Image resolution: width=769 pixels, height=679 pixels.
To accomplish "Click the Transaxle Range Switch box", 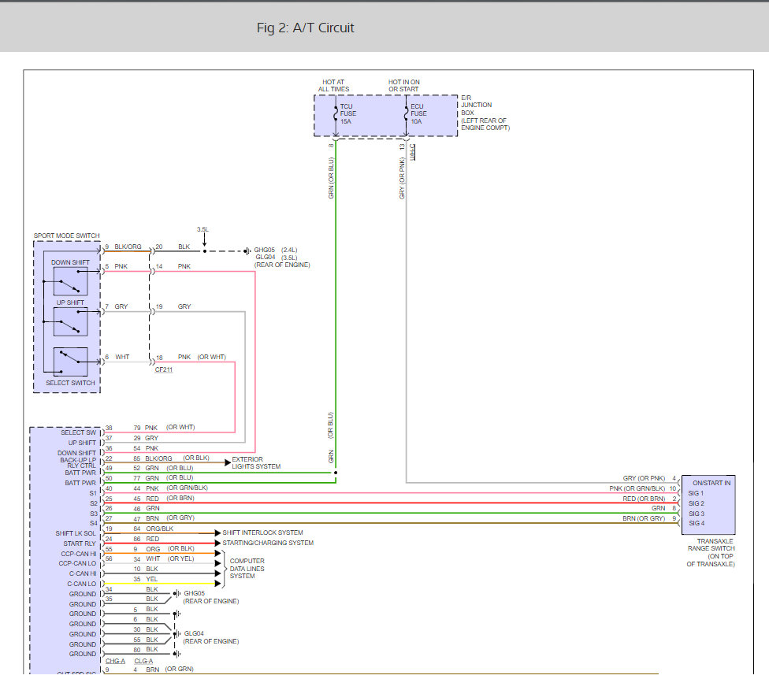I will pos(708,504).
